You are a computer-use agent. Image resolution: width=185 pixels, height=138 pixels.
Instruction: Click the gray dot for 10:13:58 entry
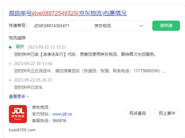[10, 64]
